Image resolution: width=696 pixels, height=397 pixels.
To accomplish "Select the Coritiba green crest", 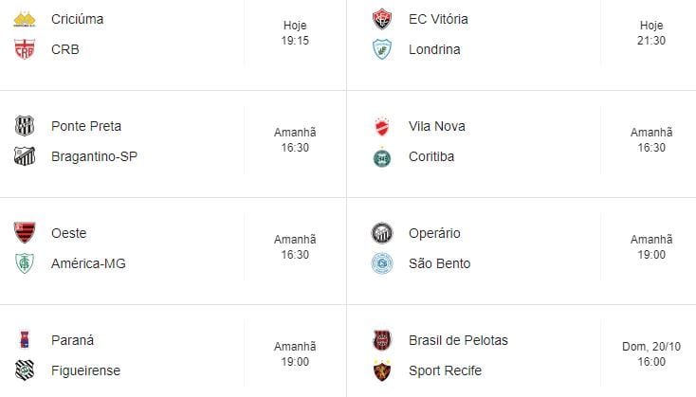I will 382,156.
